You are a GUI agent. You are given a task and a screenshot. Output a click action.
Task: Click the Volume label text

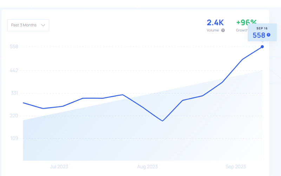(x=213, y=31)
